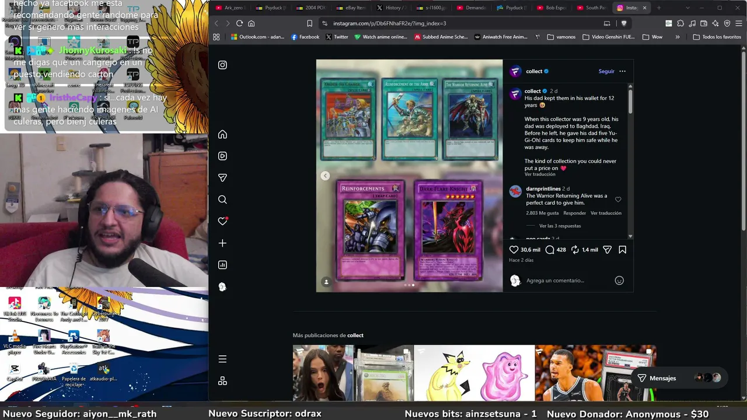
Task: Open the Watch anime online bookmark
Action: [381, 37]
